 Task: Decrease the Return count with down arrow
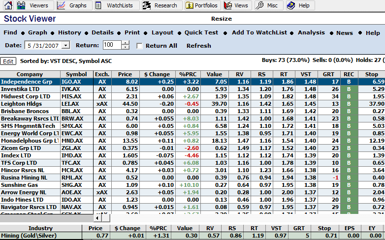[125, 48]
